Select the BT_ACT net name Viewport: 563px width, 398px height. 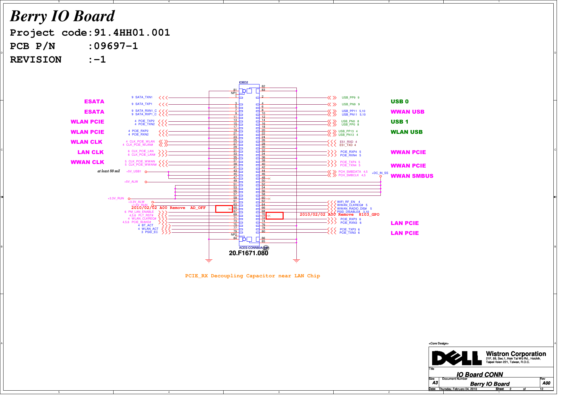[148, 225]
